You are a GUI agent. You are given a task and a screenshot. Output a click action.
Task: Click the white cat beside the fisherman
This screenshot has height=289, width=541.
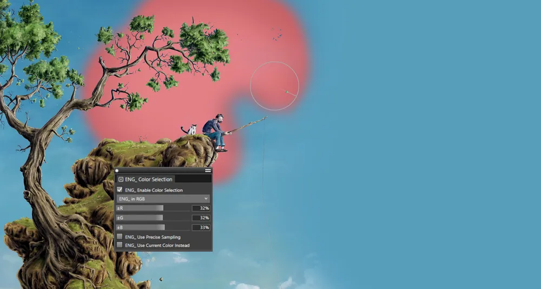coord(190,130)
